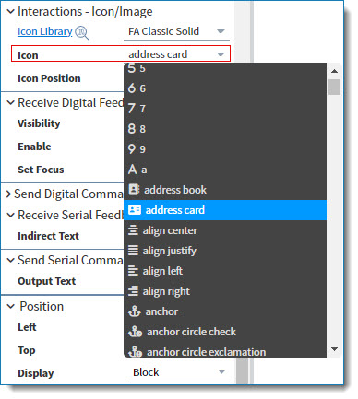Screen dimensions: 358x399
Task: Click the magnifier icon beside Icon Library
Action: (82, 32)
